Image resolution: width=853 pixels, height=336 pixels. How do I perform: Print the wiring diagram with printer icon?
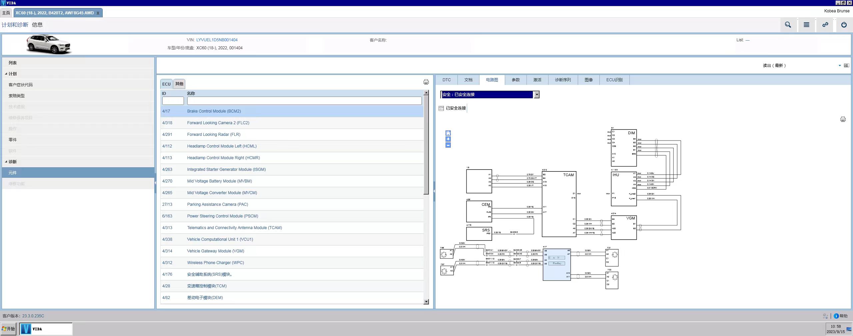tap(843, 119)
